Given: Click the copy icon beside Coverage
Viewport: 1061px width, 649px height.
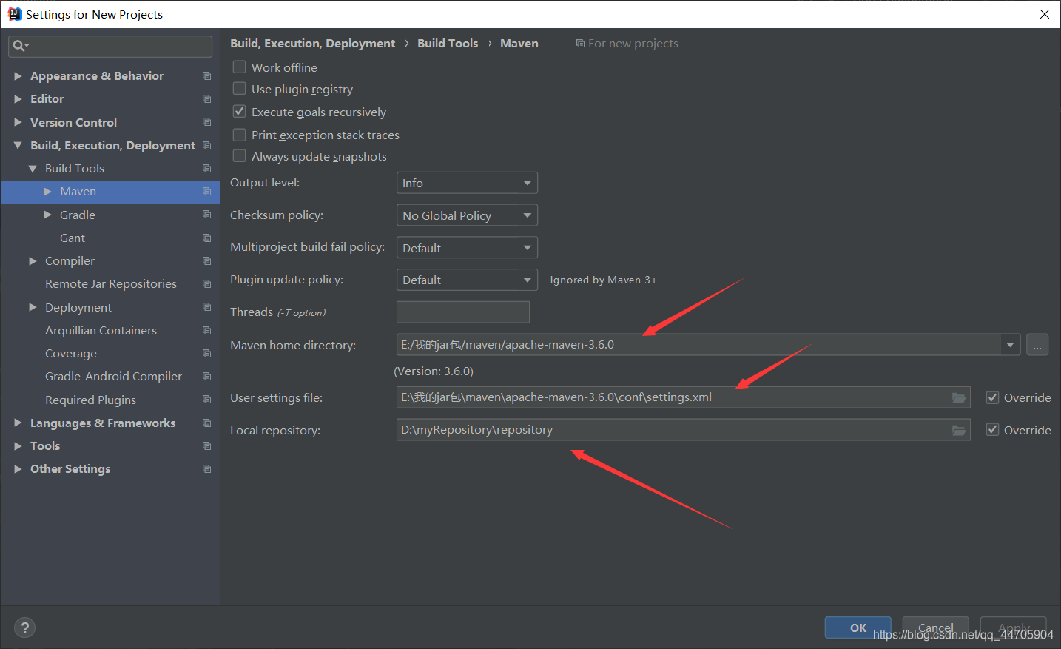Looking at the screenshot, I should click(x=206, y=354).
